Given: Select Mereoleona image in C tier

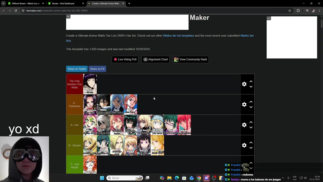Looking at the screenshot, I should [90, 165].
